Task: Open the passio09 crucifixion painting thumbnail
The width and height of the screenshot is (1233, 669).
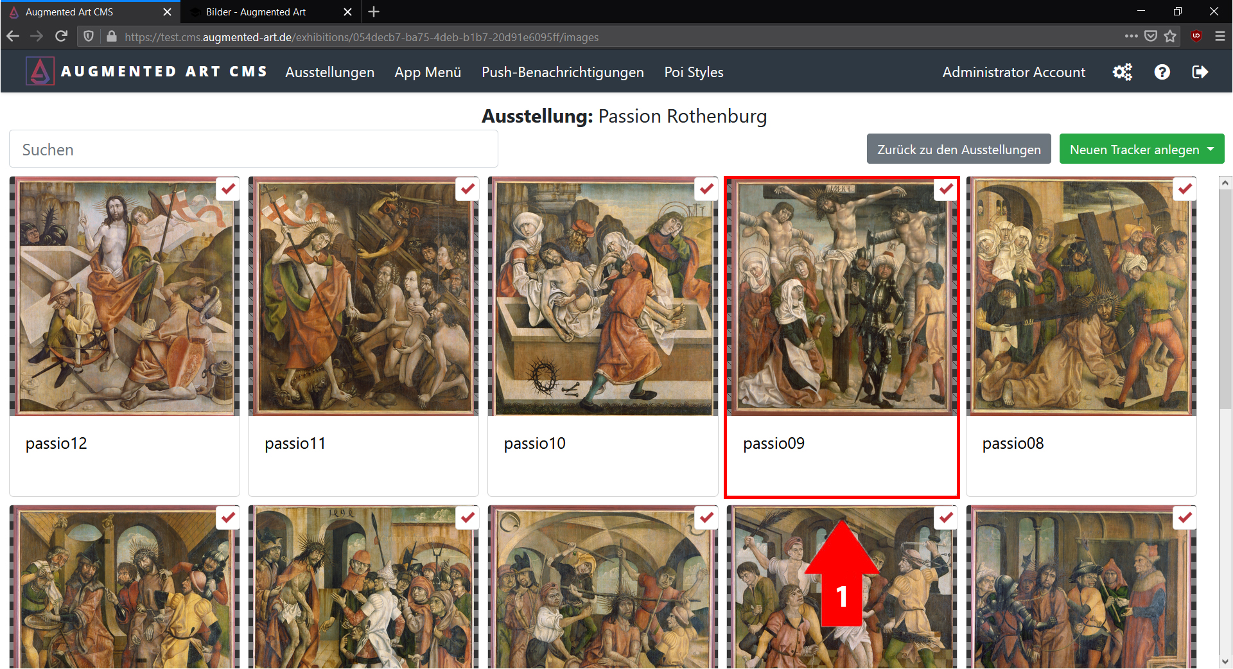Action: tap(842, 297)
